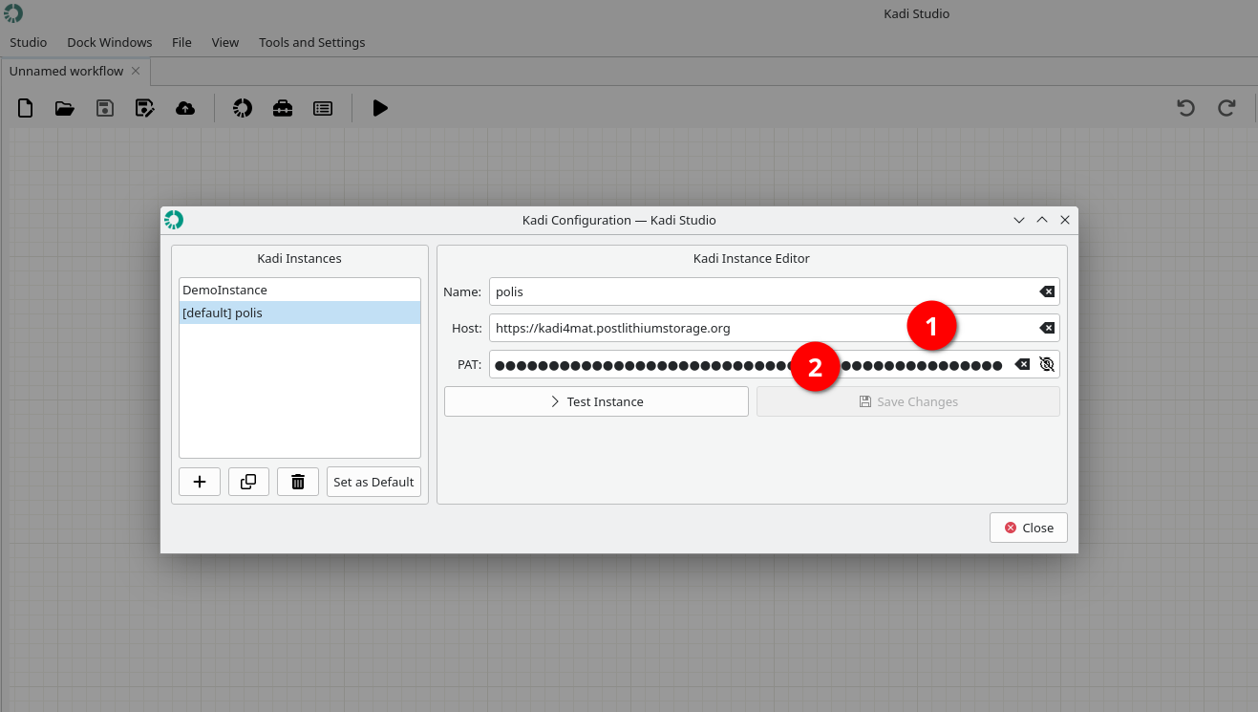Switch to the Unnamed workflow tab
The image size is (1258, 712).
click(x=75, y=71)
